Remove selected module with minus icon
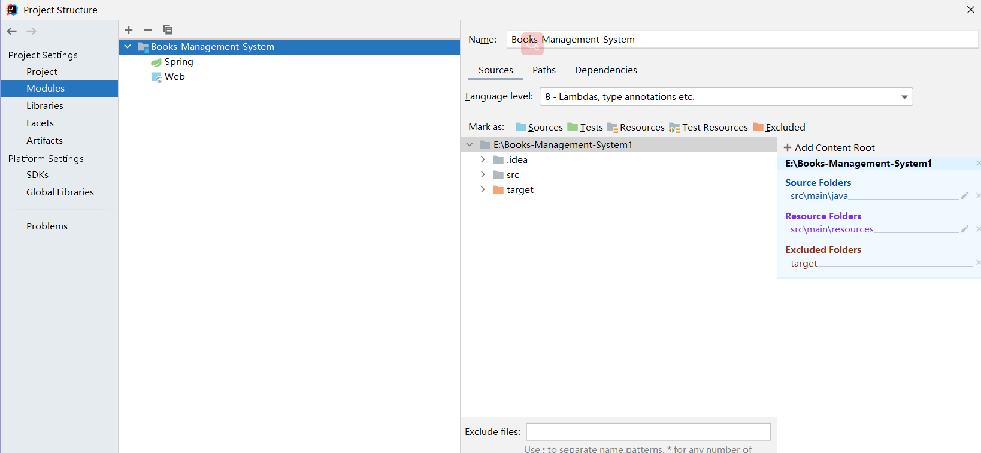The height and width of the screenshot is (453, 981). tap(148, 30)
